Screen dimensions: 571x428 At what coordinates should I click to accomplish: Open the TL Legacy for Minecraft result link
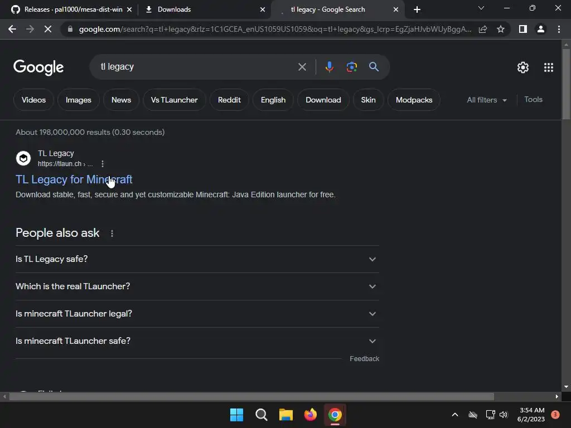(x=74, y=179)
